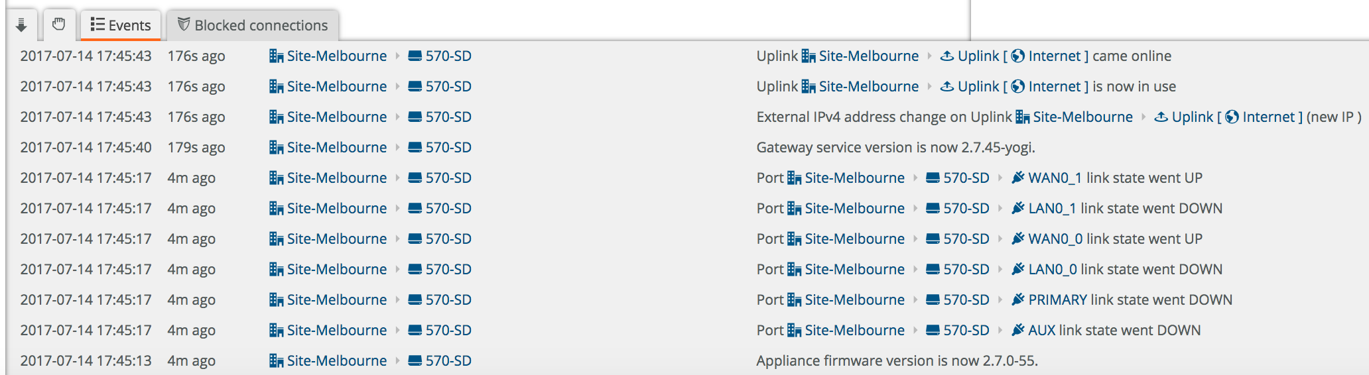
Task: Click the down-arrow icon button above the log
Action: (x=21, y=25)
